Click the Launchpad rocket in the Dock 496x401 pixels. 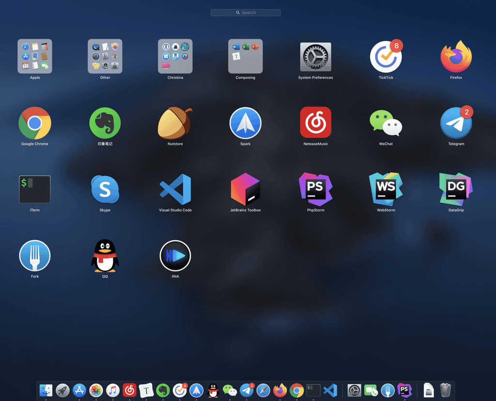coord(62,390)
